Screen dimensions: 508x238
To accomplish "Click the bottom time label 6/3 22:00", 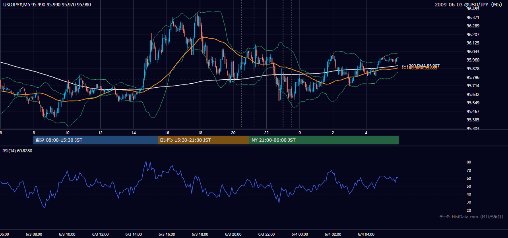I will 267,234.
